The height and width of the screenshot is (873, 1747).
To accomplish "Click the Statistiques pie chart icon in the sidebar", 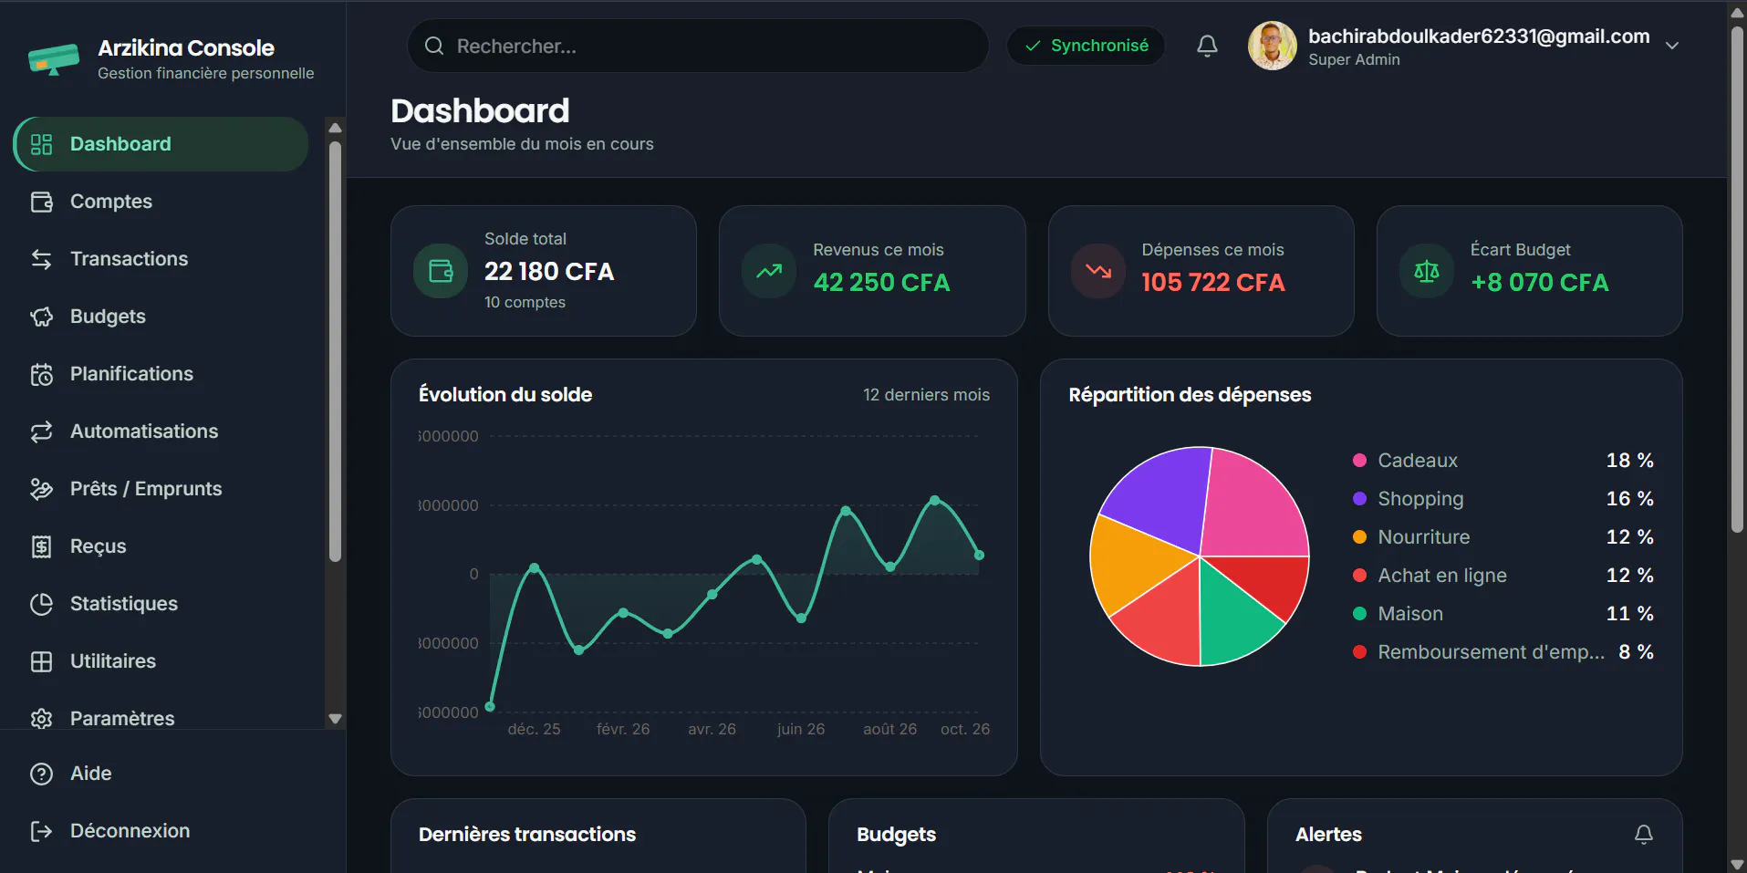I will (x=42, y=604).
